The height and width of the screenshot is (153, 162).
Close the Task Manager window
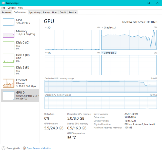tap(157, 3)
